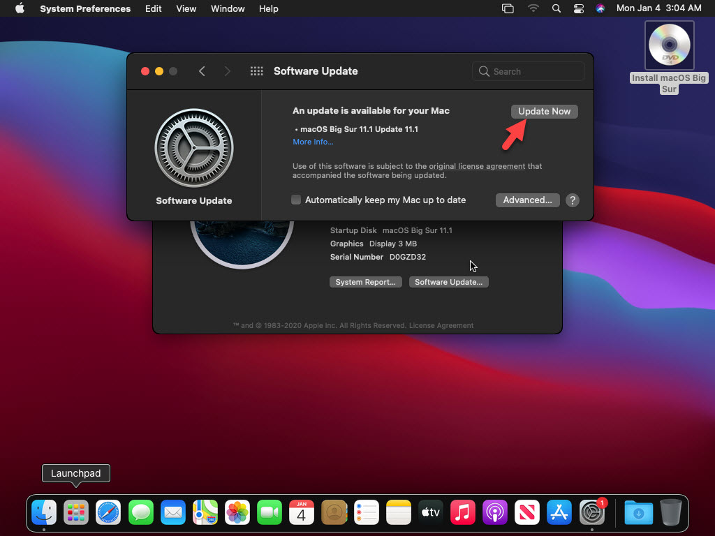Select the serial number D0GZD32
Image resolution: width=715 pixels, height=536 pixels.
tap(408, 257)
